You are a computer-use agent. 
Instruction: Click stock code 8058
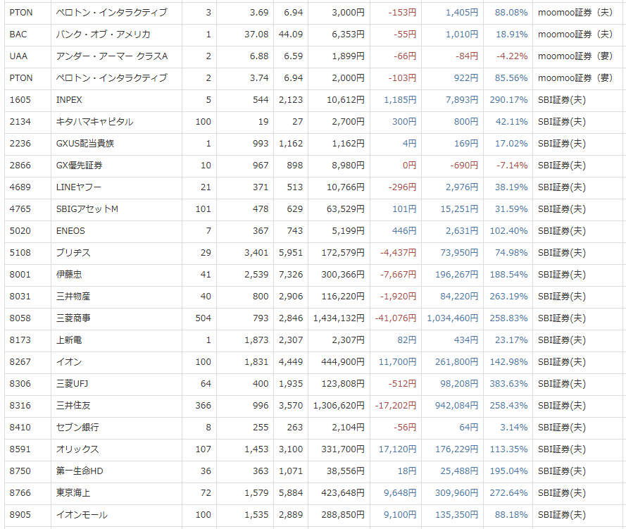click(20, 318)
